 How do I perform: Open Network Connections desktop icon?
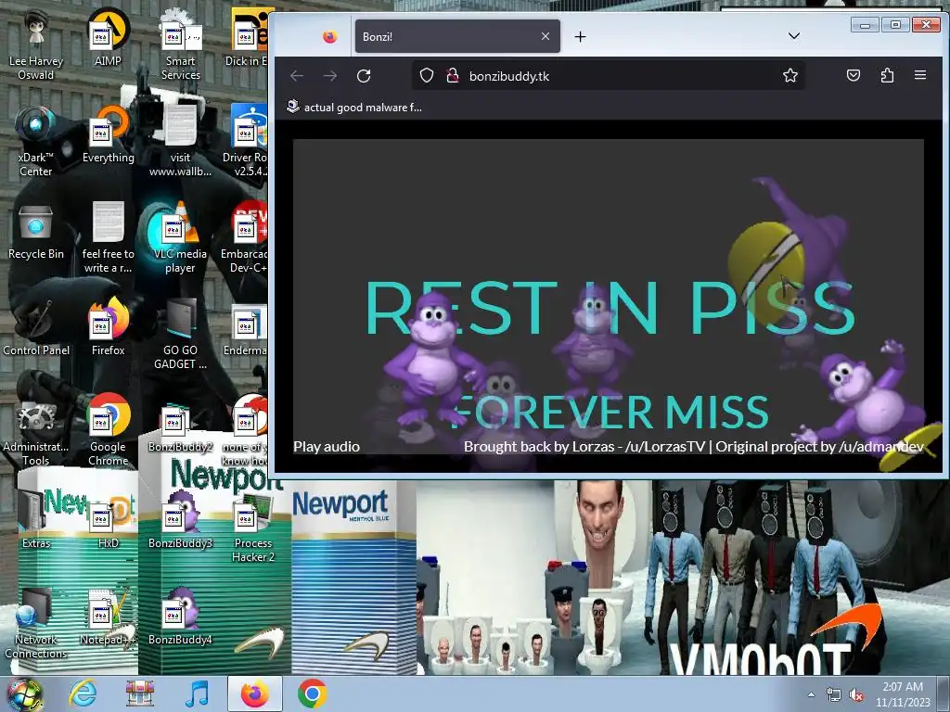coord(36,623)
